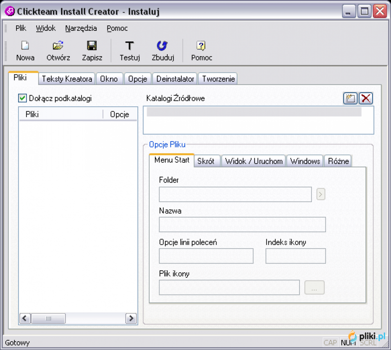Toggle the Dołącz podkatalogi checkbox
The width and height of the screenshot is (391, 350).
point(22,98)
